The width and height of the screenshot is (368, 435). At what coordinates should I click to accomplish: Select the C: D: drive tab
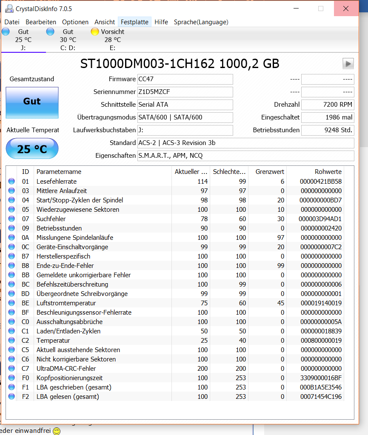(68, 40)
